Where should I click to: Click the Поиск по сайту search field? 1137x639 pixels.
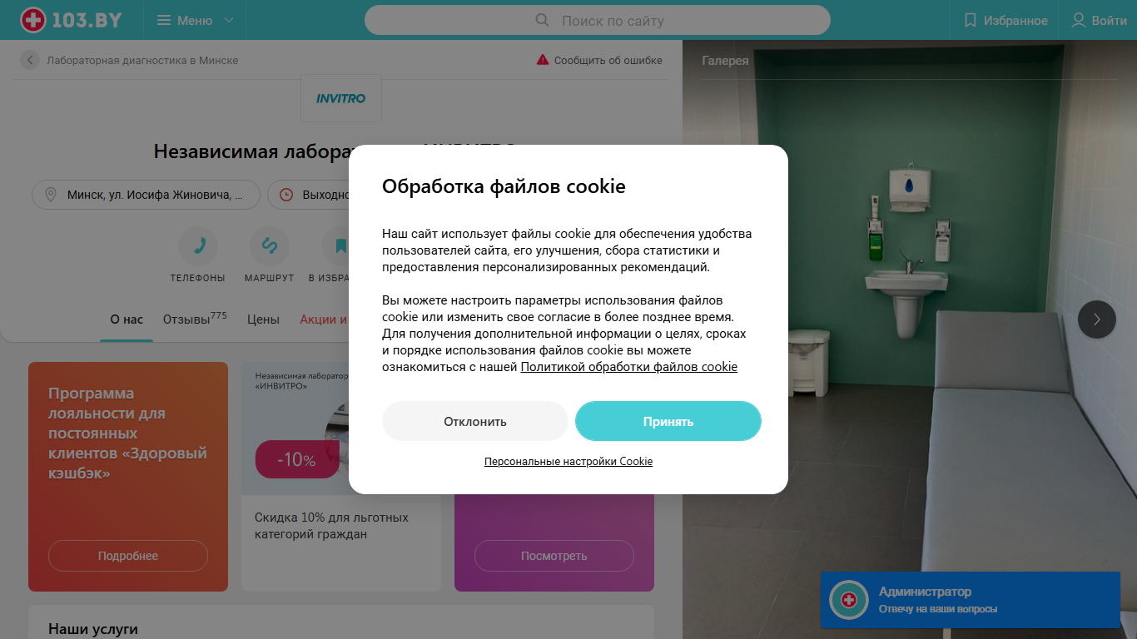(598, 20)
